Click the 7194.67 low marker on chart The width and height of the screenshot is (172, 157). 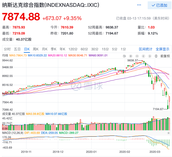158,109
